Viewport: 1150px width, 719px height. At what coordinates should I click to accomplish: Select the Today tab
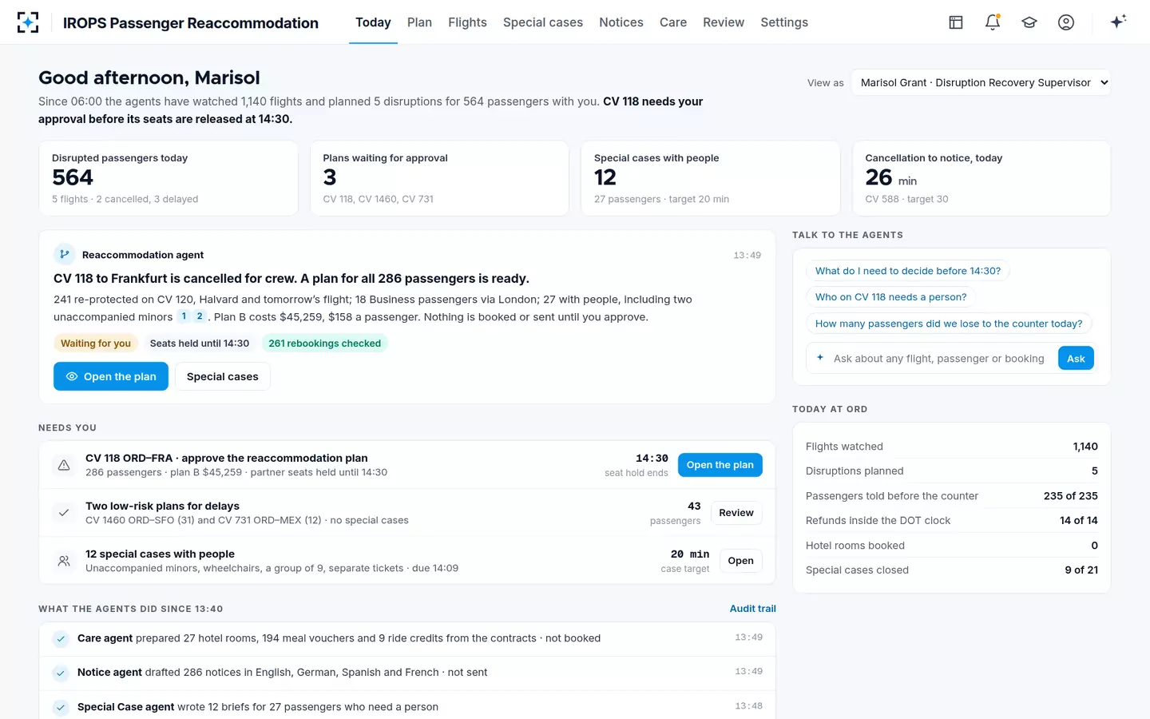[x=373, y=22]
